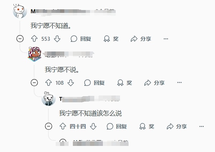Collapse the "我宁愿不知道该怎么说" reply thread
Viewport: 215px width, 152px height.
coord(49,126)
